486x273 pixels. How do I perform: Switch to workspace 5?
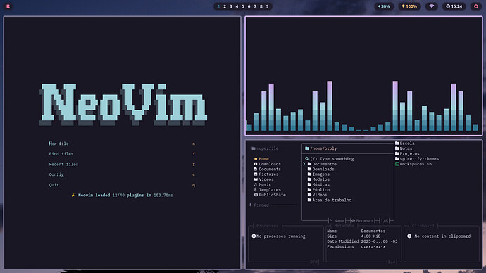[x=243, y=6]
